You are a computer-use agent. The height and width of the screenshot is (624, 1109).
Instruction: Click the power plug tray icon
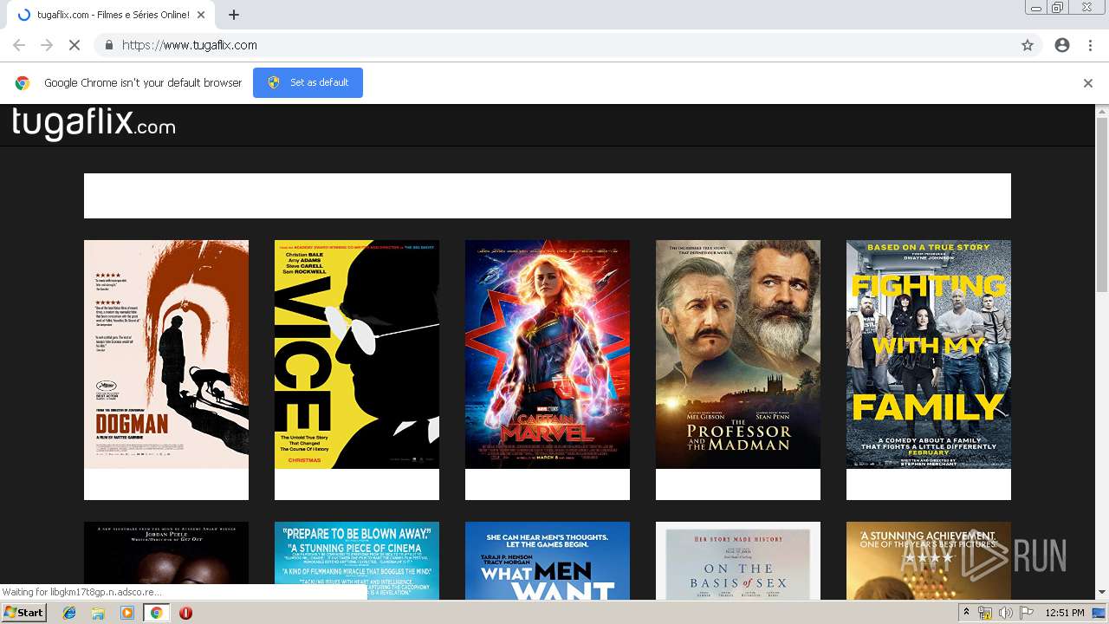(x=985, y=613)
